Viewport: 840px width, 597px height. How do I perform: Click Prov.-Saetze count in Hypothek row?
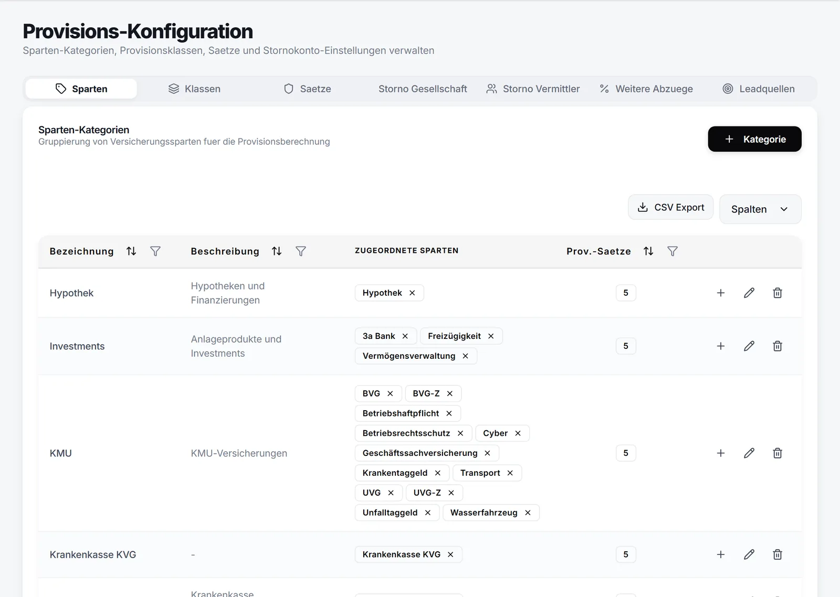[626, 293]
